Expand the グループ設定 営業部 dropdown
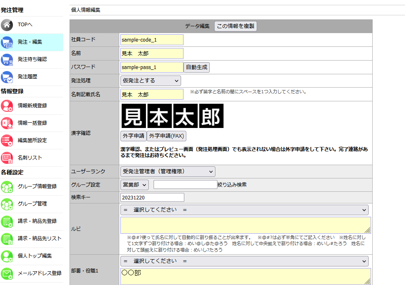The height and width of the screenshot is (285, 405). coord(135,185)
